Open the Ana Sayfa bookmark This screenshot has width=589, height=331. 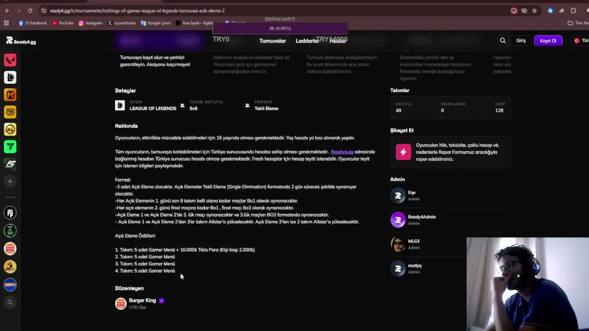[196, 23]
